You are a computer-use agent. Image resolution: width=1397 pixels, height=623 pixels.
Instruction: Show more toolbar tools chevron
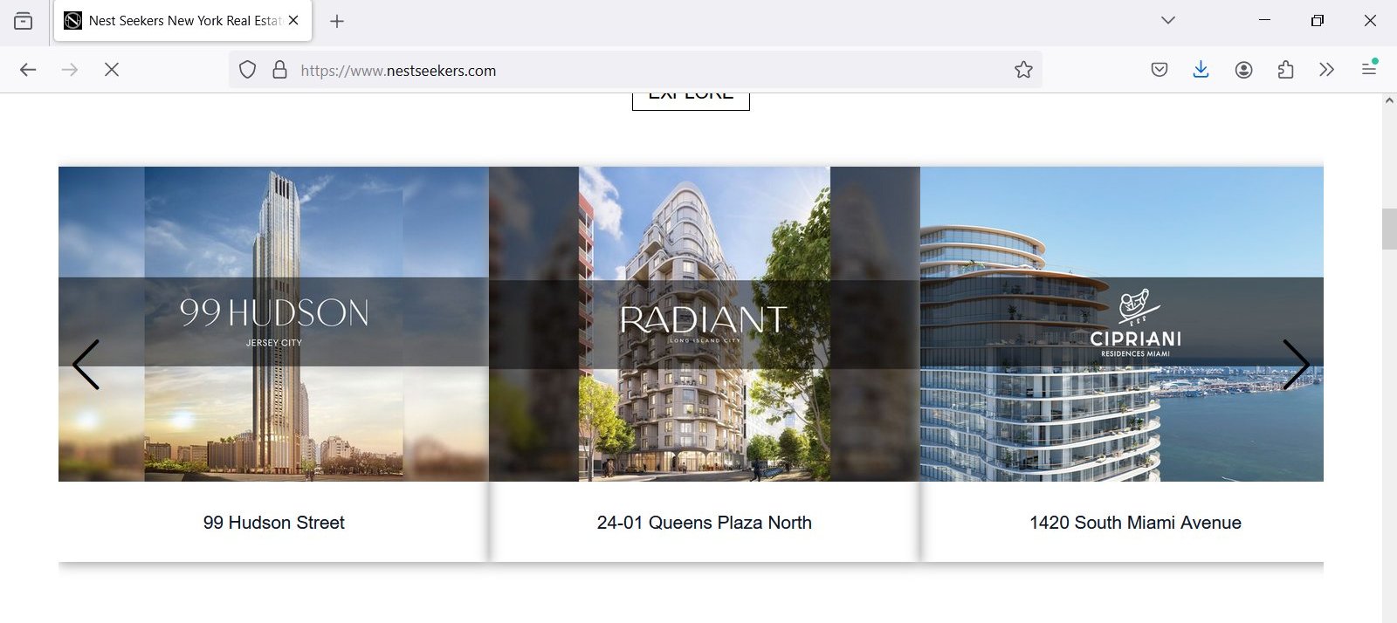1327,70
